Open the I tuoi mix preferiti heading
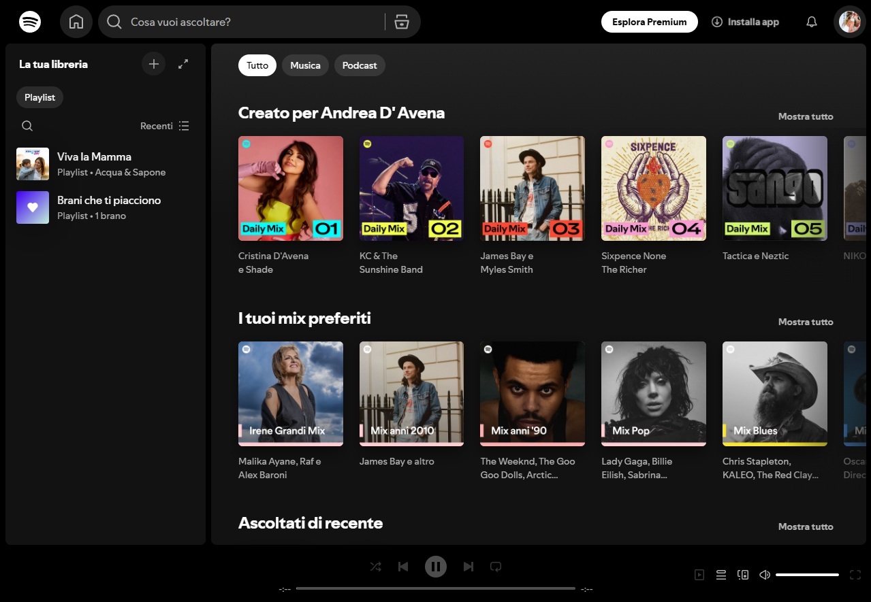 click(304, 318)
